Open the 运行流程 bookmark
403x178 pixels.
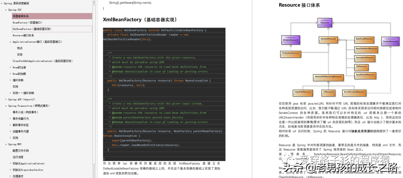(18, 157)
